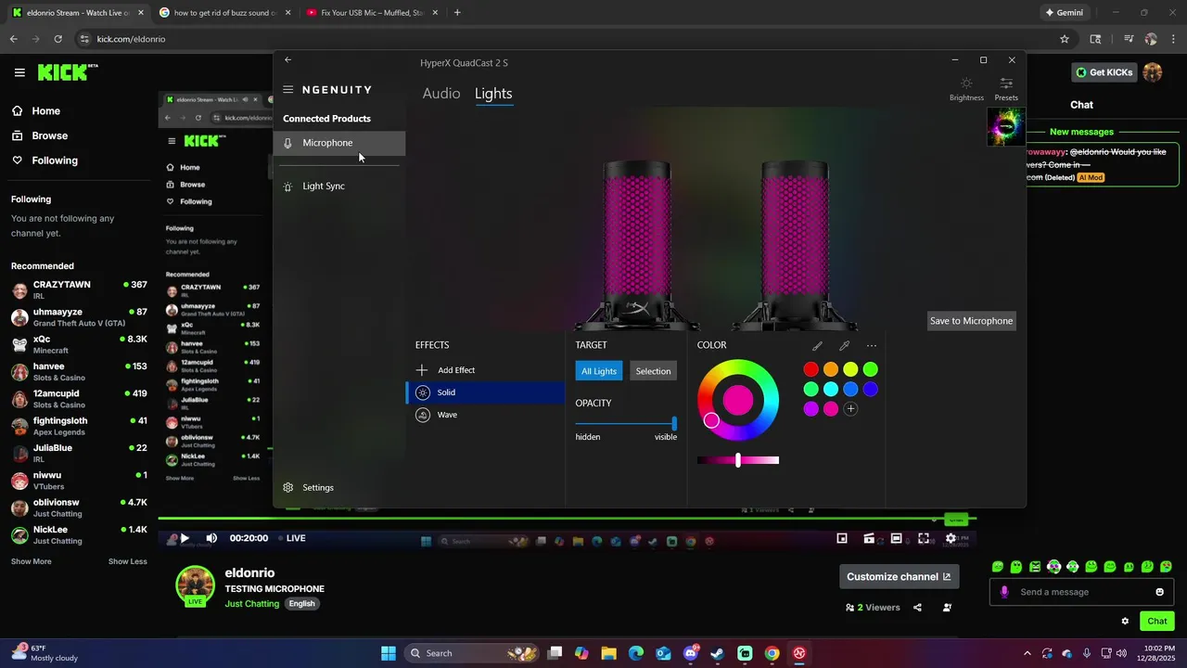Open Discord from taskbar
Viewport: 1187px width, 668px height.
click(x=691, y=653)
